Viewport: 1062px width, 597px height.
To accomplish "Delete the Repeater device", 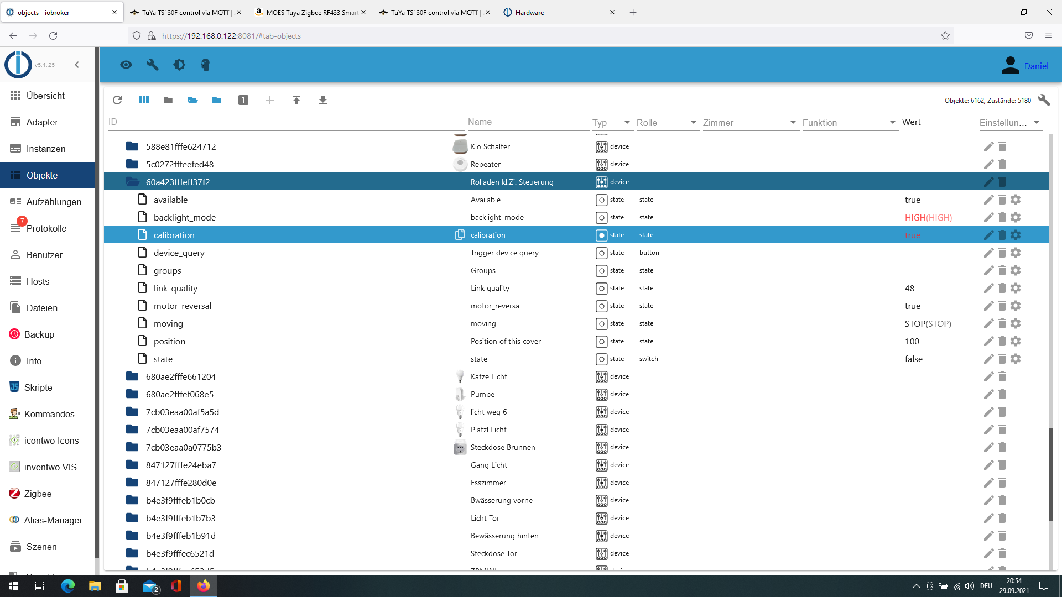I will point(1002,164).
